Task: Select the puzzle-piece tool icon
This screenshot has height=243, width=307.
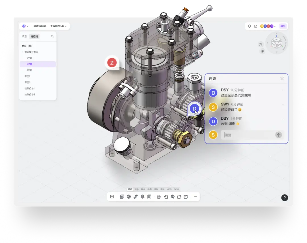Action: (173, 197)
